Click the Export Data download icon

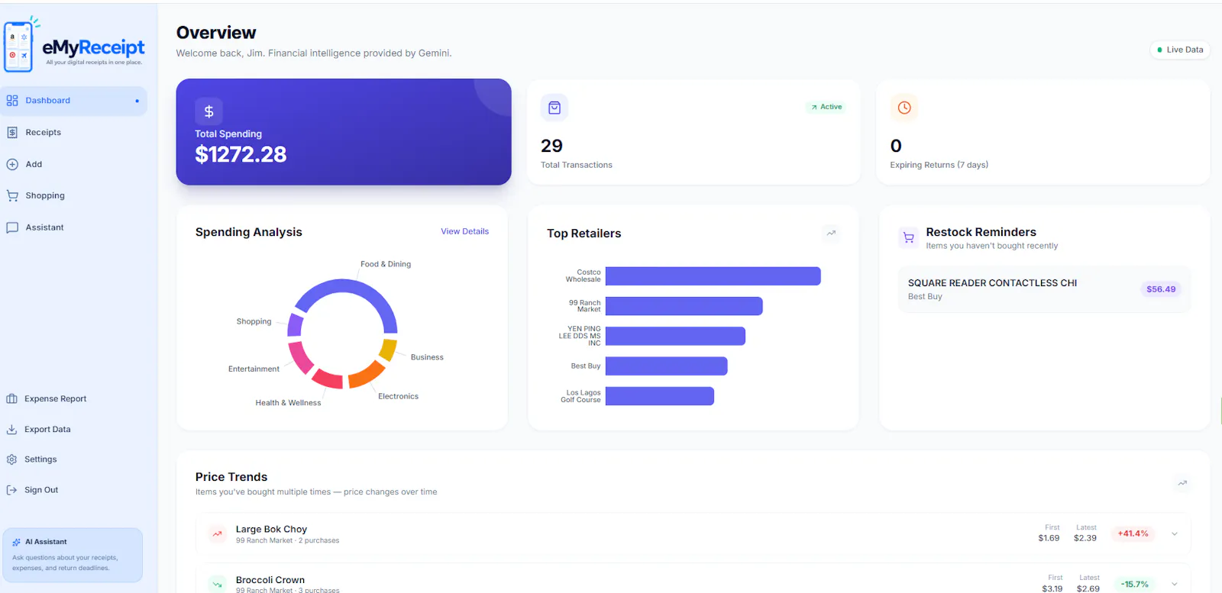pyautogui.click(x=11, y=430)
